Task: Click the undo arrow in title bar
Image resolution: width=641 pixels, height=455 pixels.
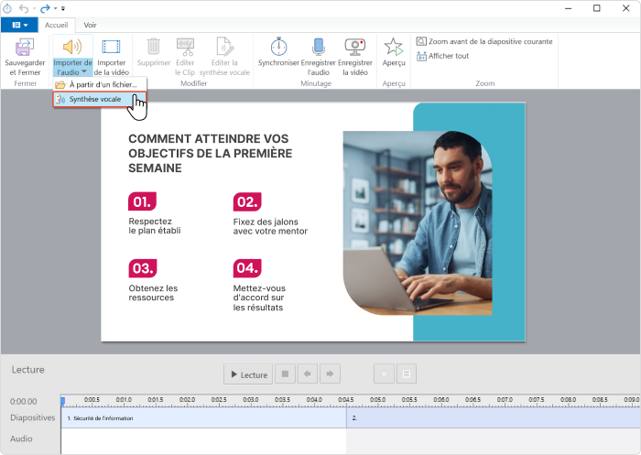Action: (26, 8)
